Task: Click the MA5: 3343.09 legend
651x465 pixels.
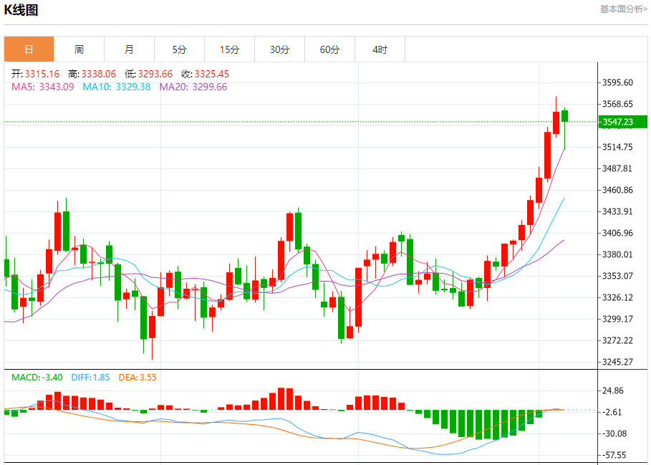Action: click(43, 87)
